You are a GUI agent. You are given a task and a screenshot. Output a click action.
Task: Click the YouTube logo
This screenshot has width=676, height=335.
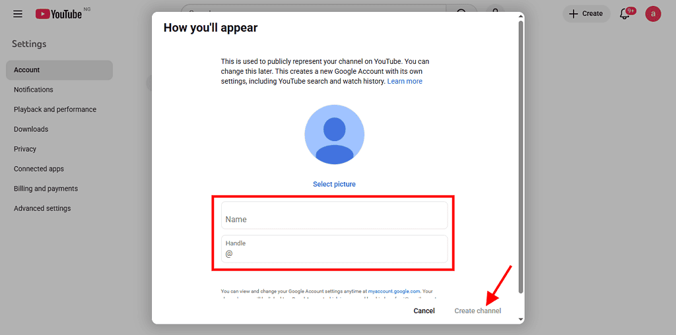59,15
